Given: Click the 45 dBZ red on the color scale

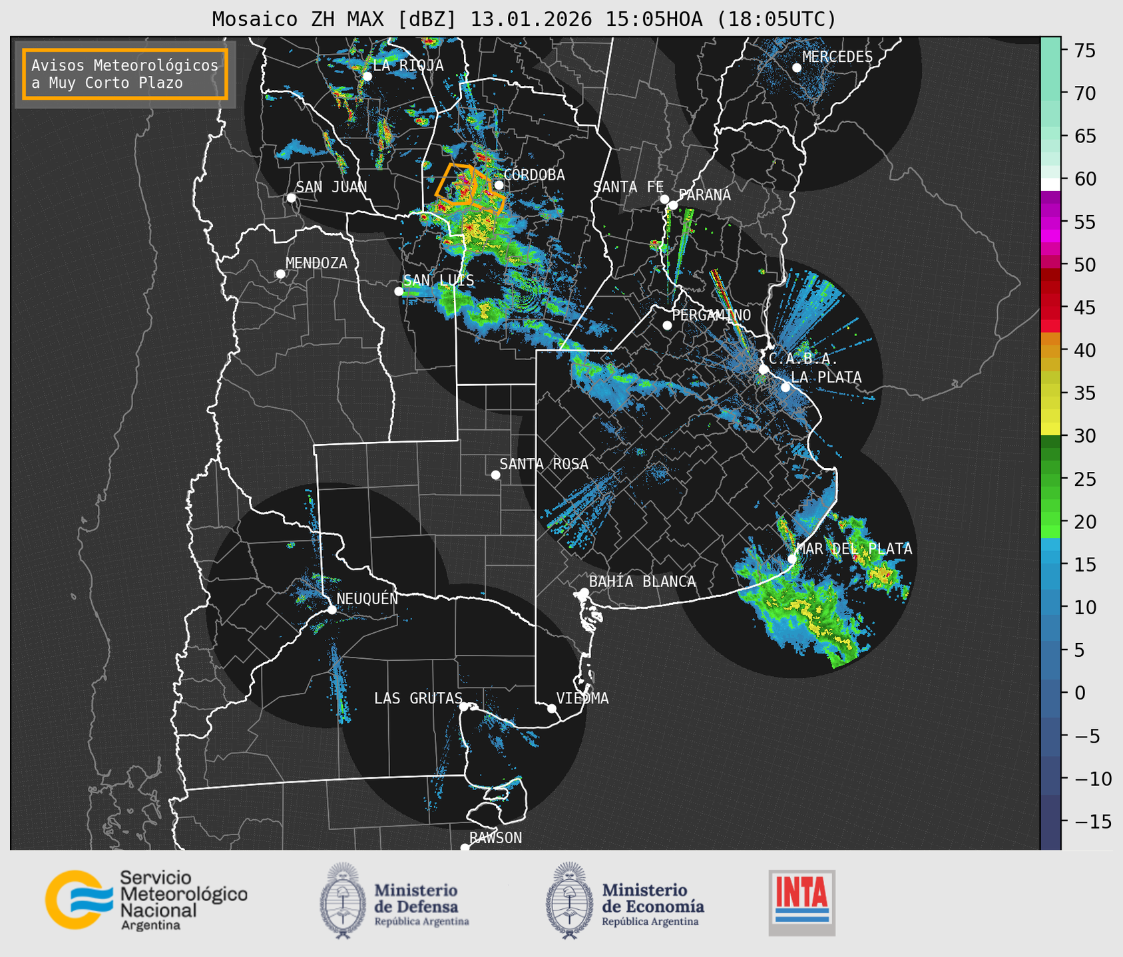Looking at the screenshot, I should (1050, 308).
